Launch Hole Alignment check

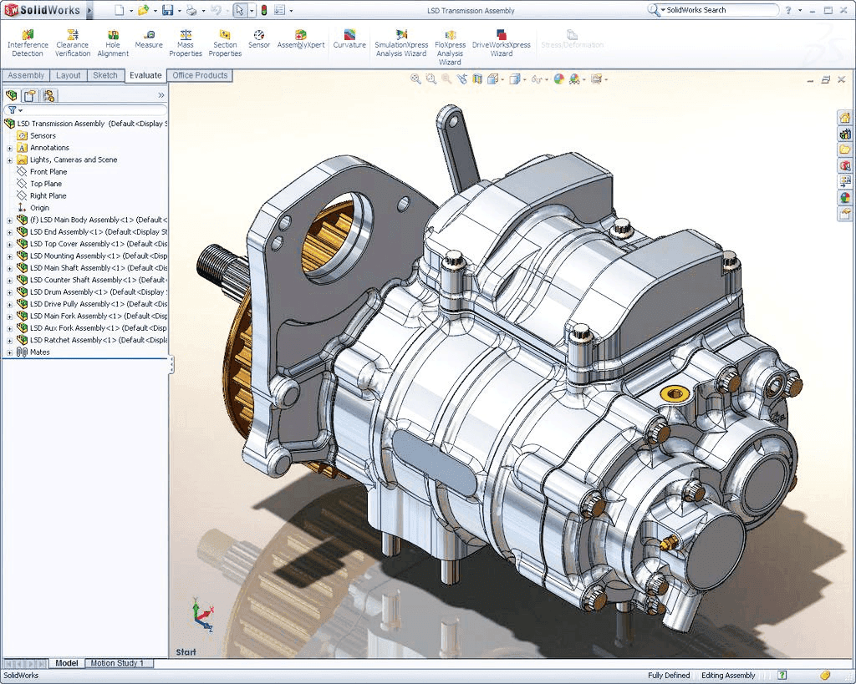pos(113,43)
